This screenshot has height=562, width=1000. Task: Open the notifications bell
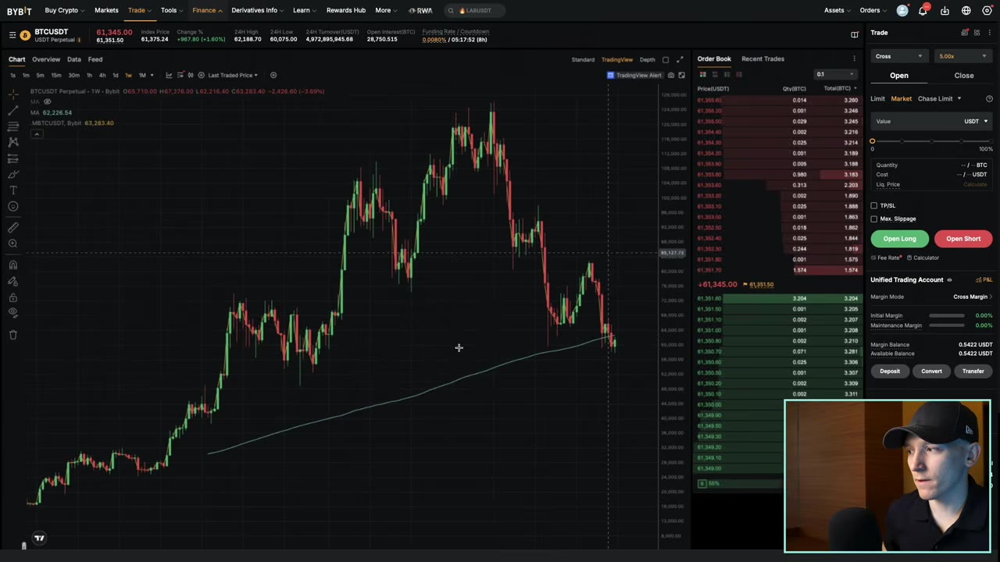tap(923, 10)
